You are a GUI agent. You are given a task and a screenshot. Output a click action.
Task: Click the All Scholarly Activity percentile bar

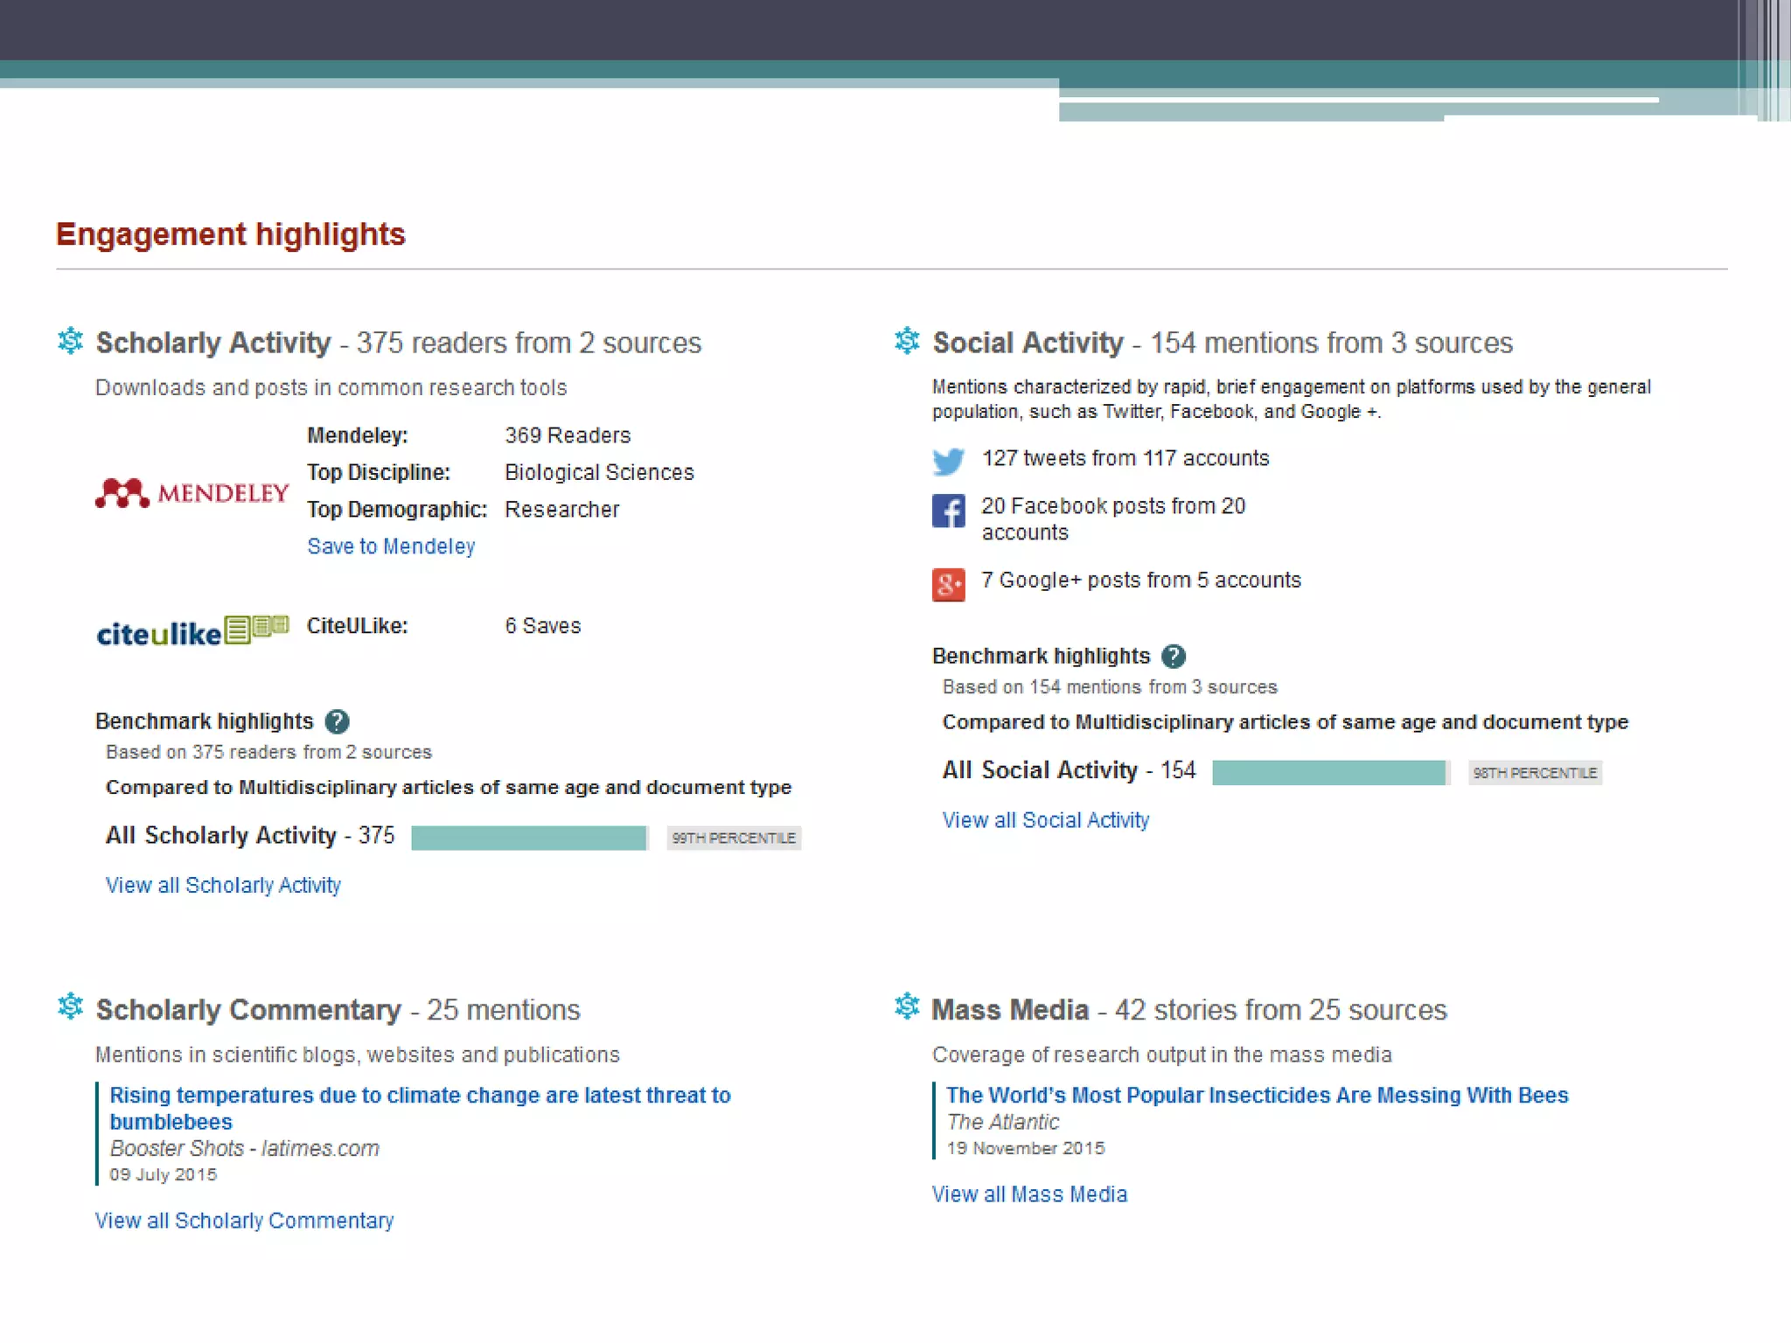(529, 838)
